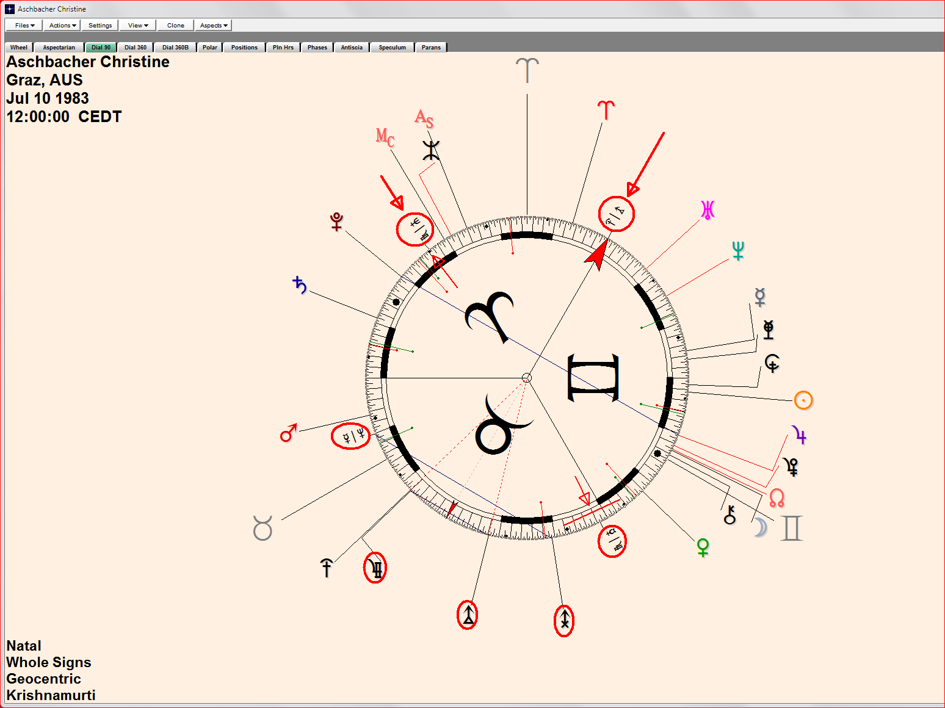Switch to the Parans tab
The width and height of the screenshot is (945, 708).
point(431,47)
